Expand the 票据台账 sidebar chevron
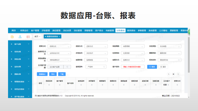The image size is (198, 111). [29, 74]
